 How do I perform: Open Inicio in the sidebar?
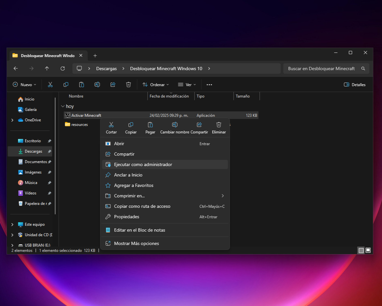coord(29,99)
